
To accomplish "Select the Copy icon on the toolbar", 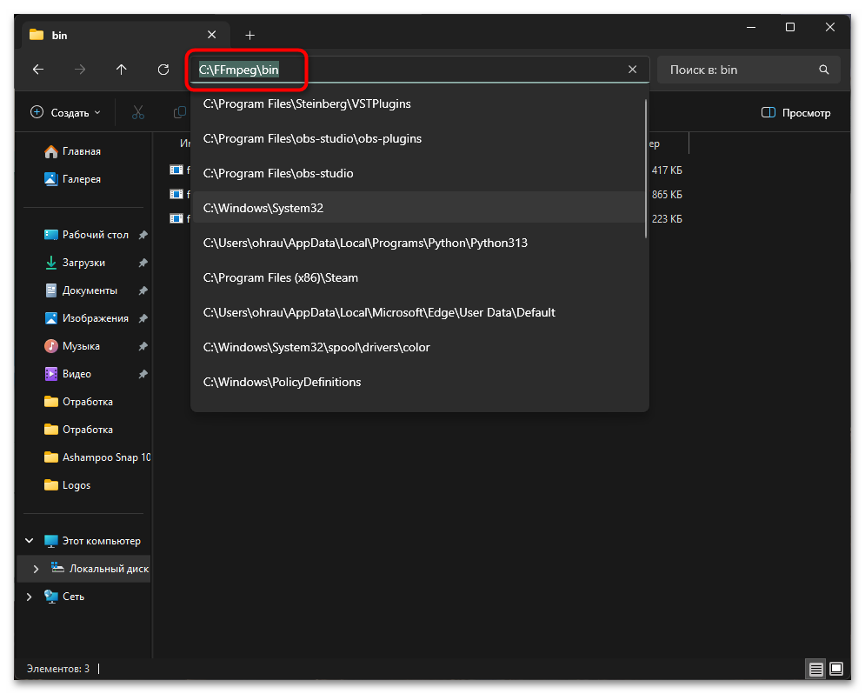I will click(x=178, y=112).
